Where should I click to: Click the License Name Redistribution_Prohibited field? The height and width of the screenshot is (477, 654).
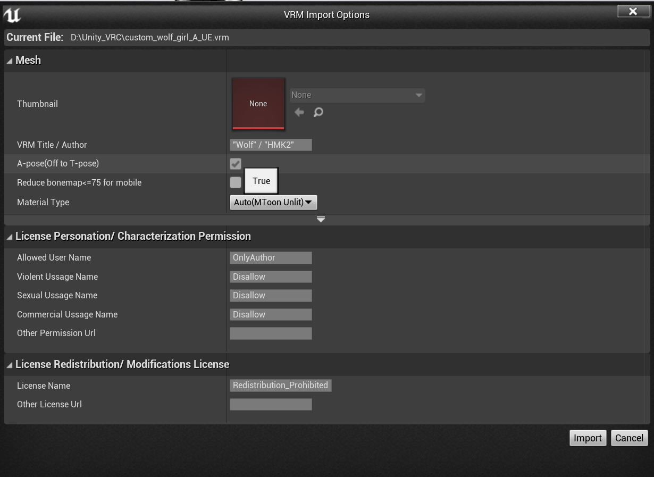[x=281, y=386]
